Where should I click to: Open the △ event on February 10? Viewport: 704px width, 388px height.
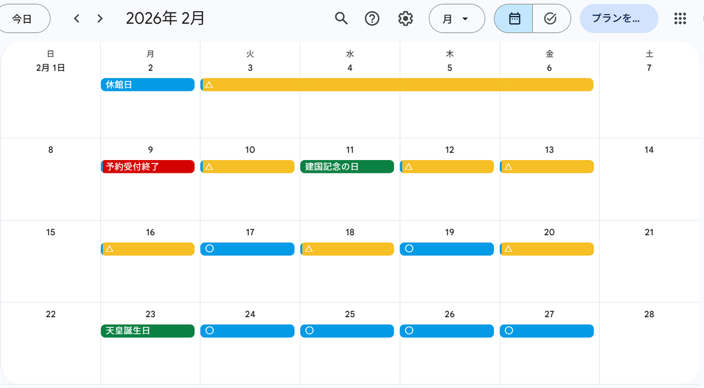[x=247, y=166]
